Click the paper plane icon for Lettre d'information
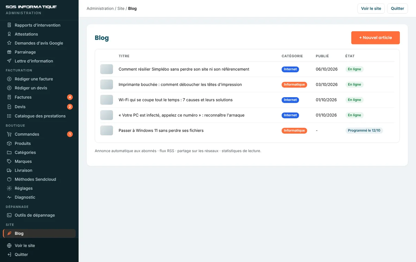 (x=9, y=61)
